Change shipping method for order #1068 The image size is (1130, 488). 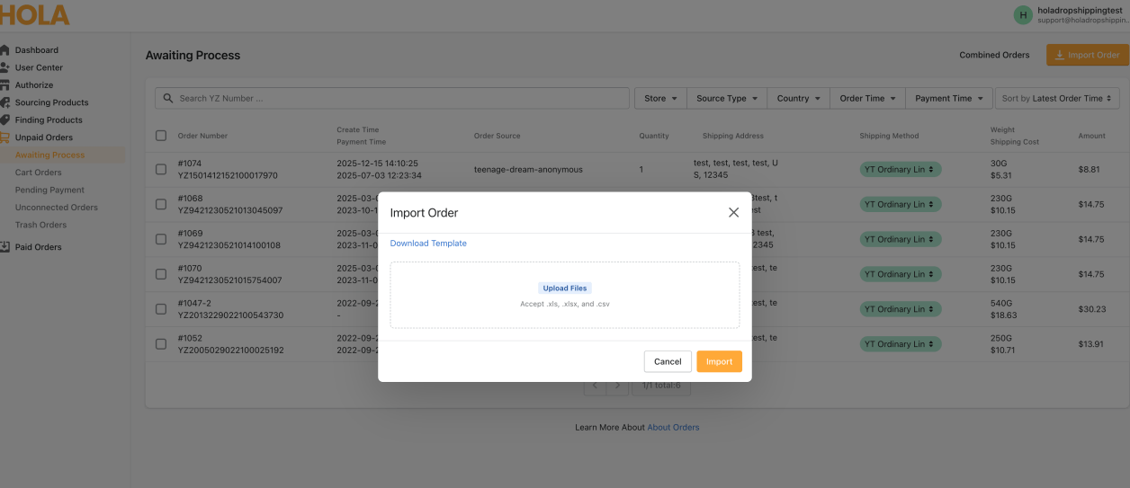coord(901,204)
